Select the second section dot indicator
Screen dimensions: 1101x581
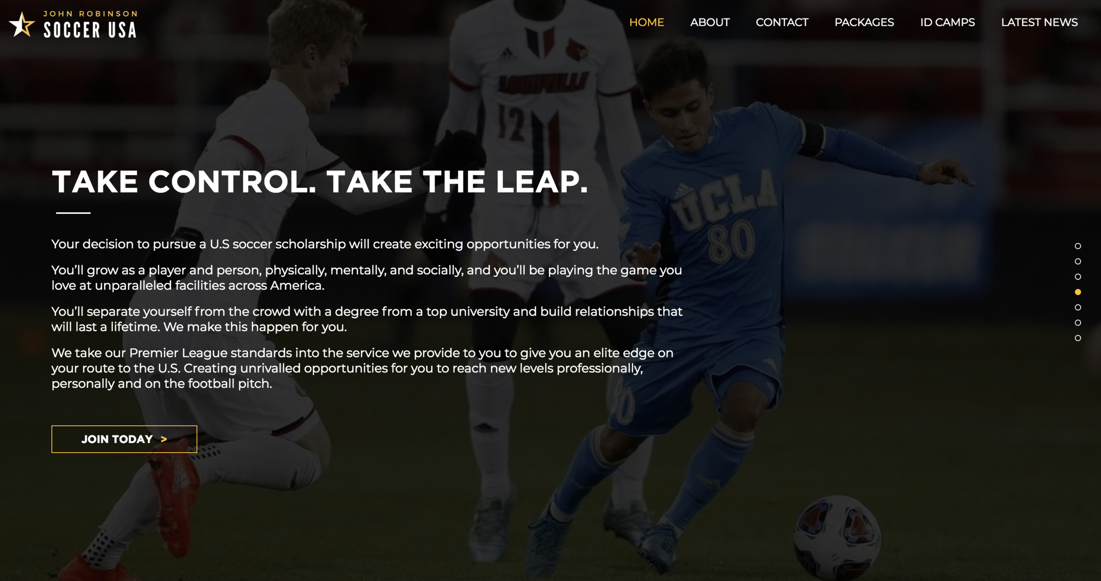click(x=1078, y=261)
